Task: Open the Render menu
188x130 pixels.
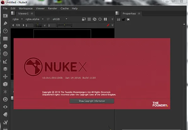Action: (x=52, y=8)
